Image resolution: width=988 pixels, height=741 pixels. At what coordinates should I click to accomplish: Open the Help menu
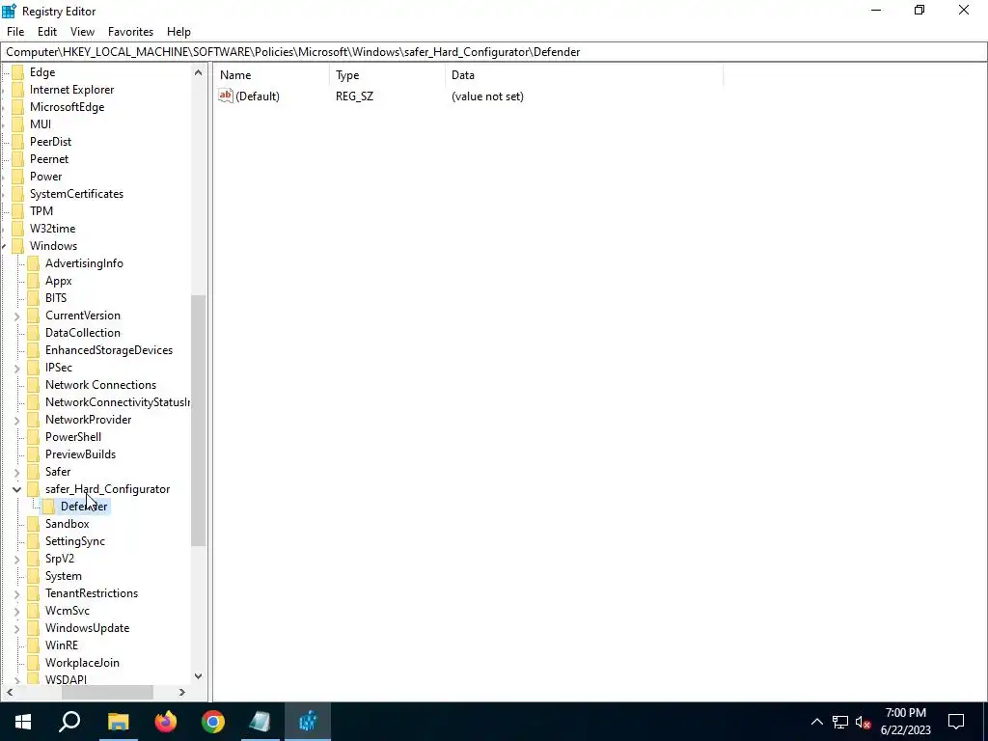(x=178, y=32)
